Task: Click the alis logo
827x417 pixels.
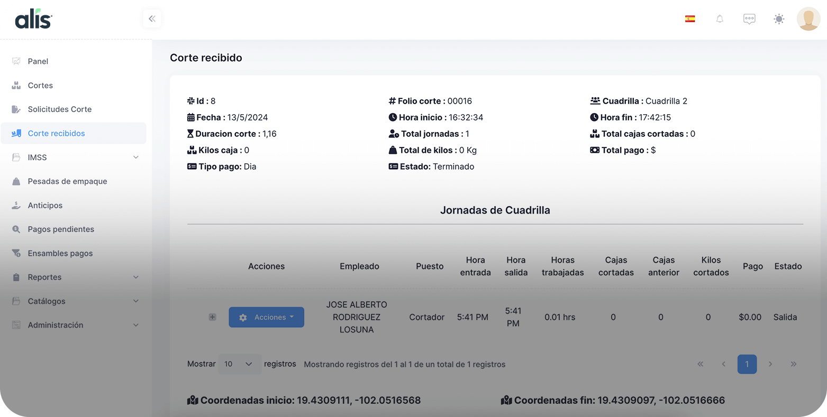Action: coord(33,20)
